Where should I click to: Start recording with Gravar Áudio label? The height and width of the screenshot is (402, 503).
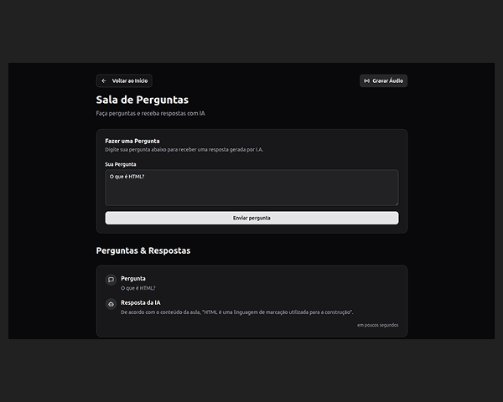(387, 80)
